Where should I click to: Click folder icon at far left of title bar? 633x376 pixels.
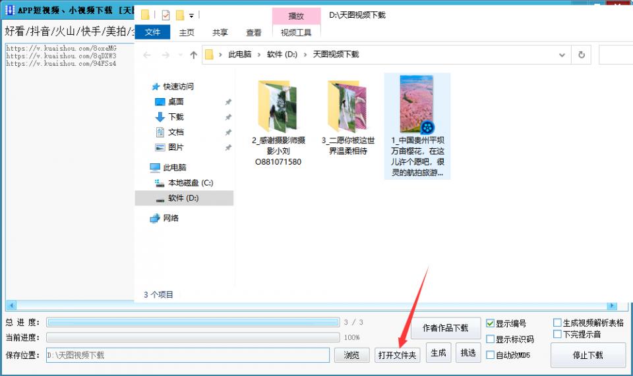pyautogui.click(x=145, y=15)
